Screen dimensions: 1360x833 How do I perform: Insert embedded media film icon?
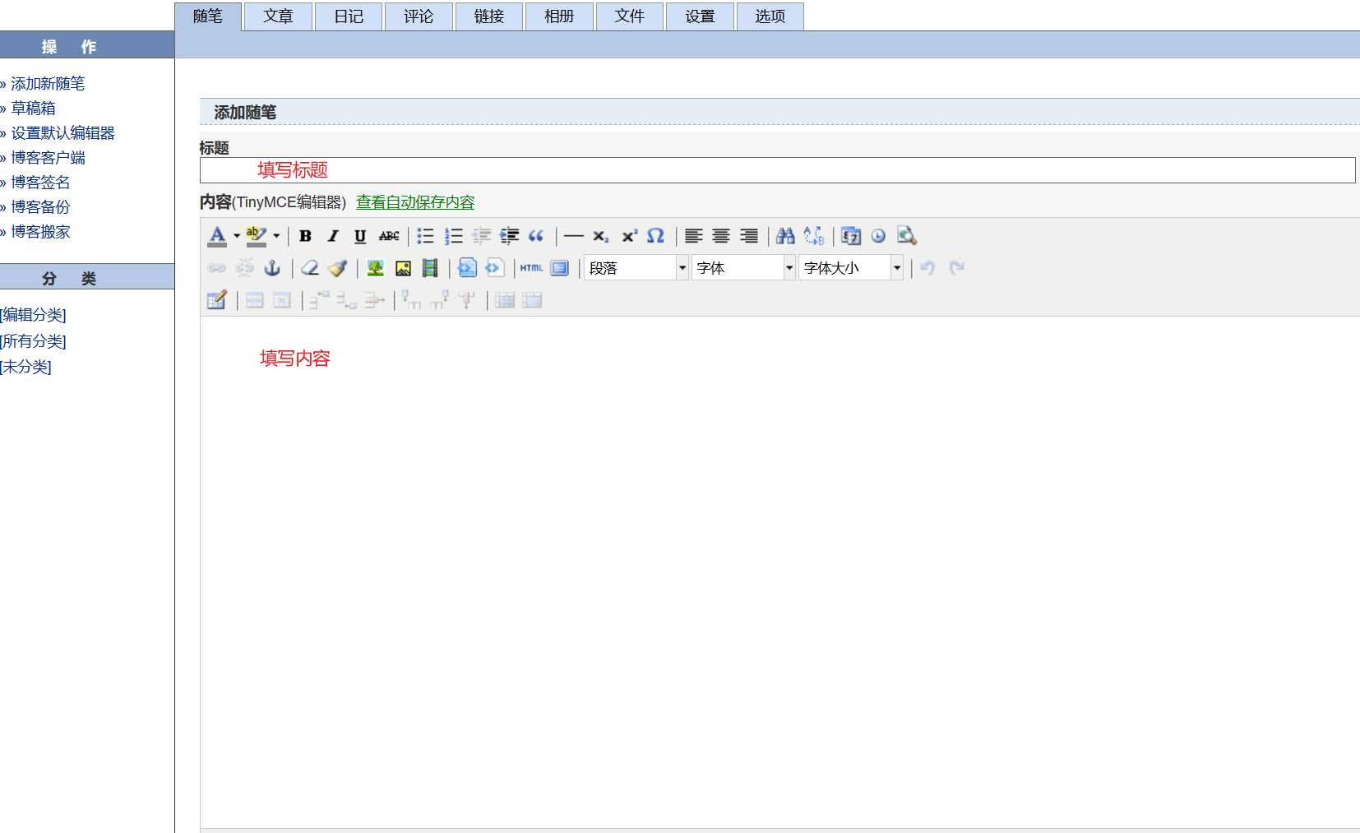[430, 268]
